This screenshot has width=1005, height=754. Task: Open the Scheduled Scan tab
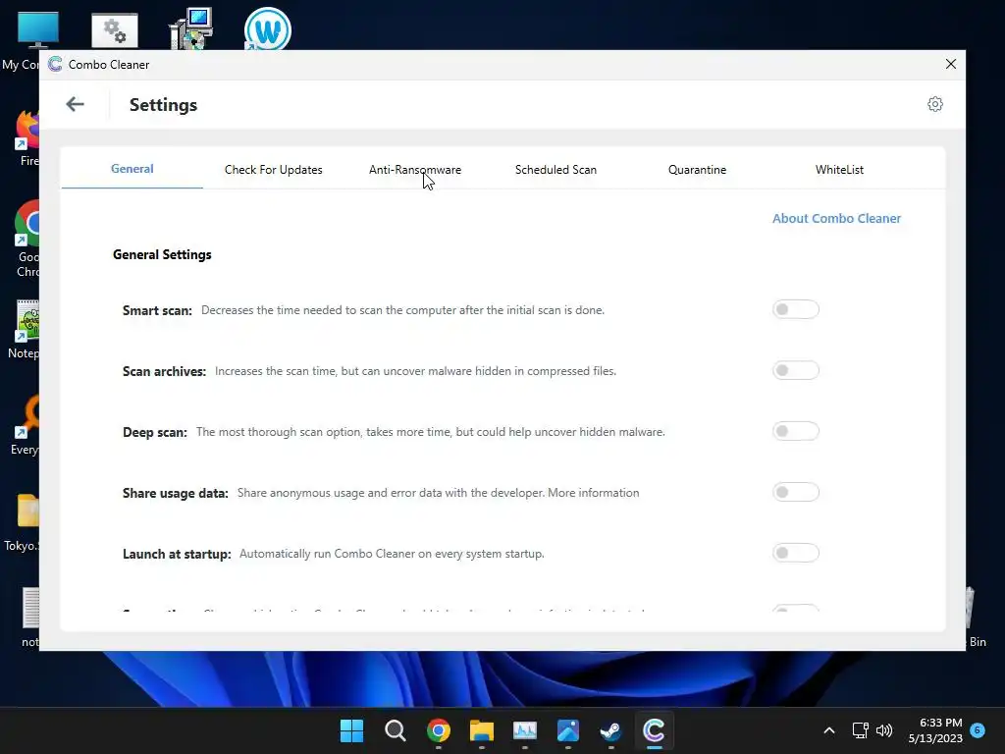(x=555, y=170)
